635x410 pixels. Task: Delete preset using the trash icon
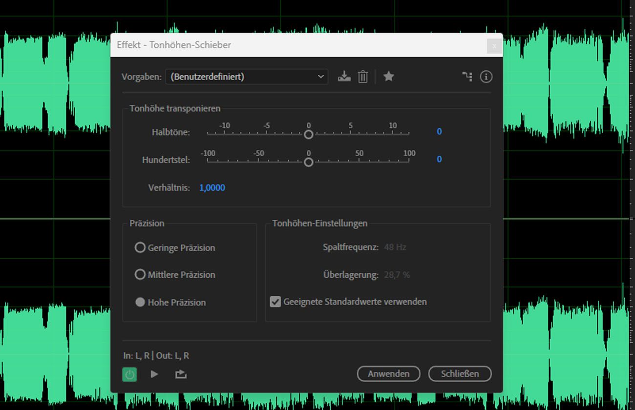363,77
